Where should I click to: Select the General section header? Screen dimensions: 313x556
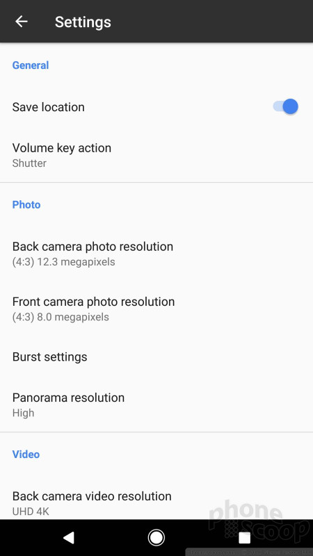point(31,65)
